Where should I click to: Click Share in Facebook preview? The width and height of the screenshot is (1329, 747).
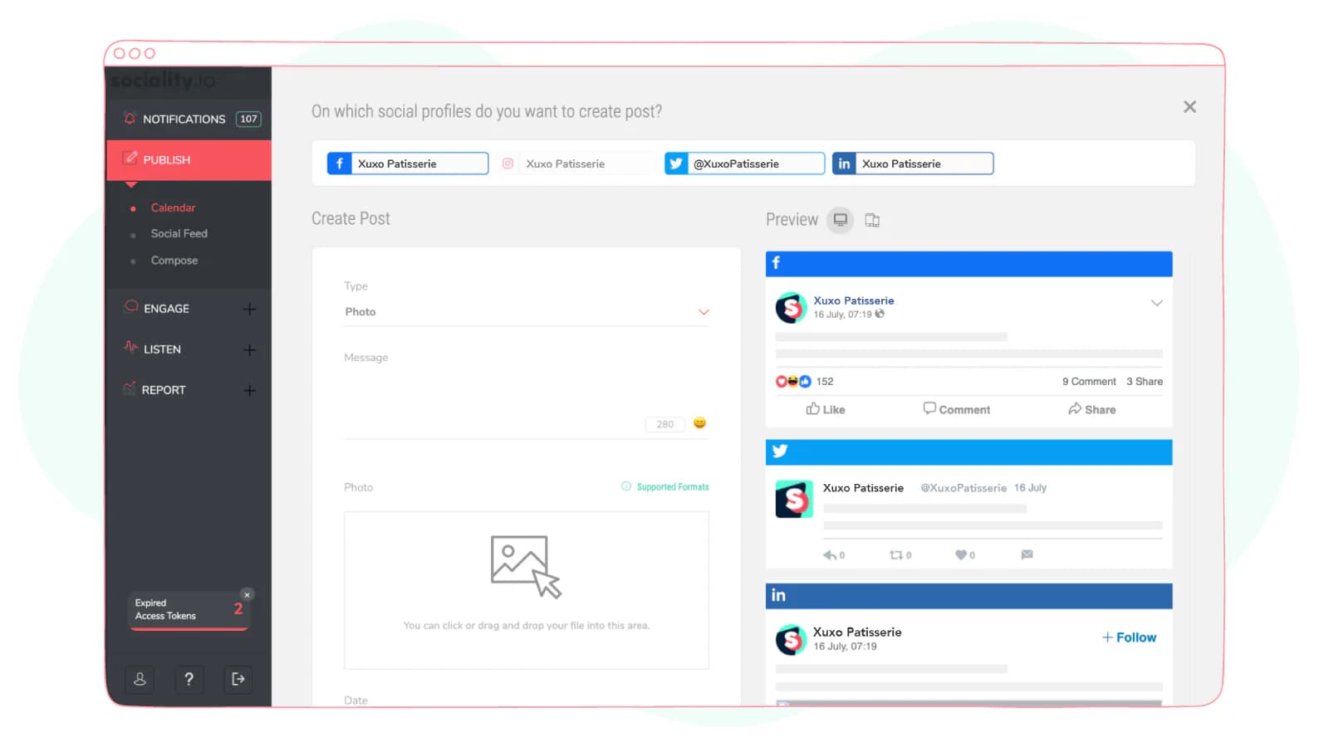tap(1092, 409)
